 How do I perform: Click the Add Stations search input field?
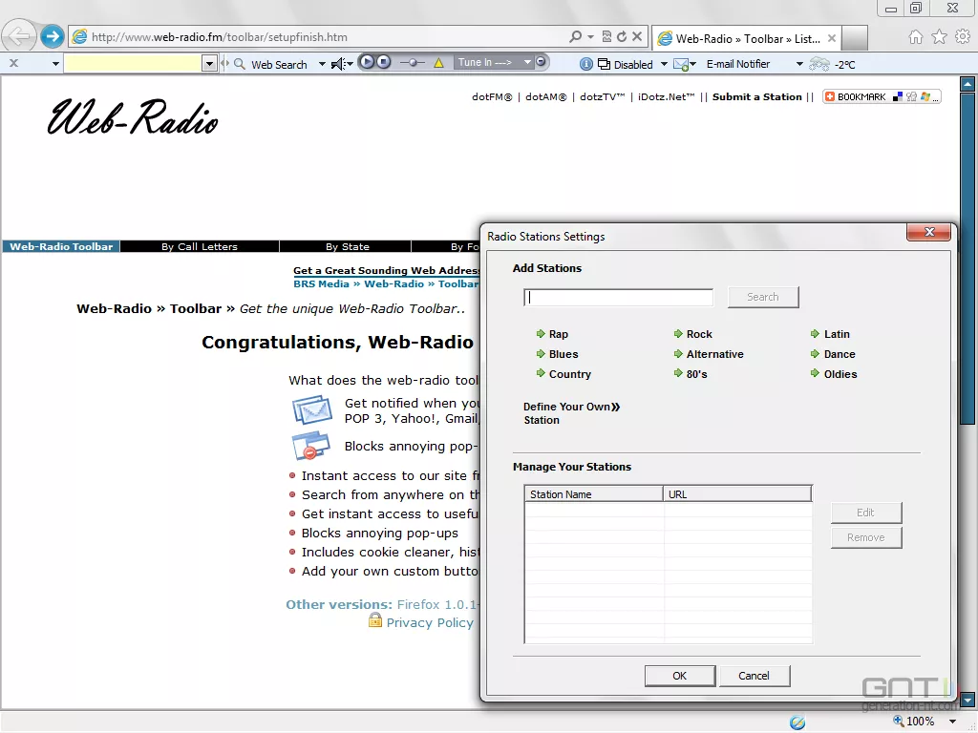point(618,297)
